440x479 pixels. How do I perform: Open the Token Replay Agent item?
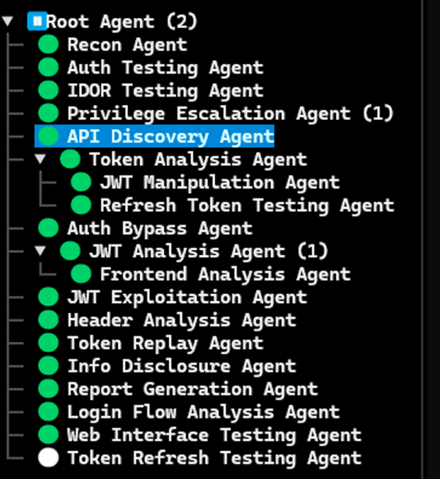point(165,343)
